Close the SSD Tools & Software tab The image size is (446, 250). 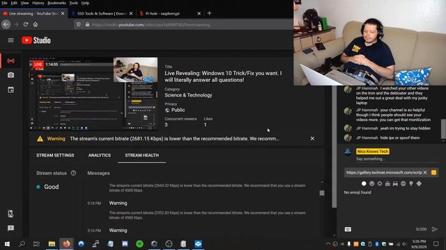pyautogui.click(x=131, y=13)
